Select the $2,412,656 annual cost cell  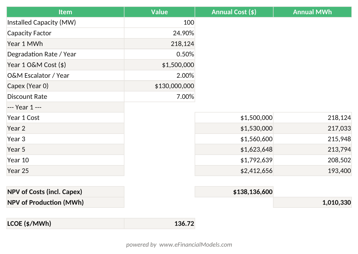tap(234, 171)
